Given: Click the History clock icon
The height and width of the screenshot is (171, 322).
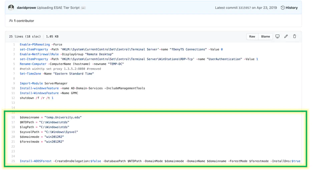Looking at the screenshot, I should (283, 8).
